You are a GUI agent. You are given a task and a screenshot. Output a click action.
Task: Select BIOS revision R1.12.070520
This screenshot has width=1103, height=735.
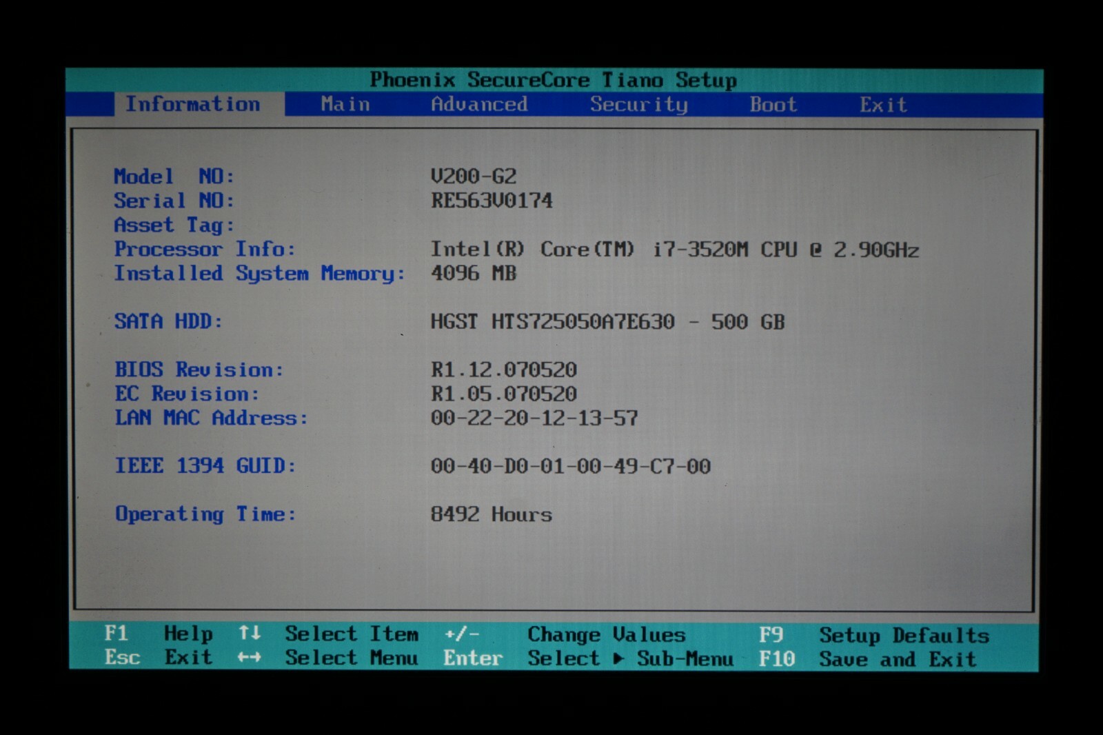click(x=504, y=370)
